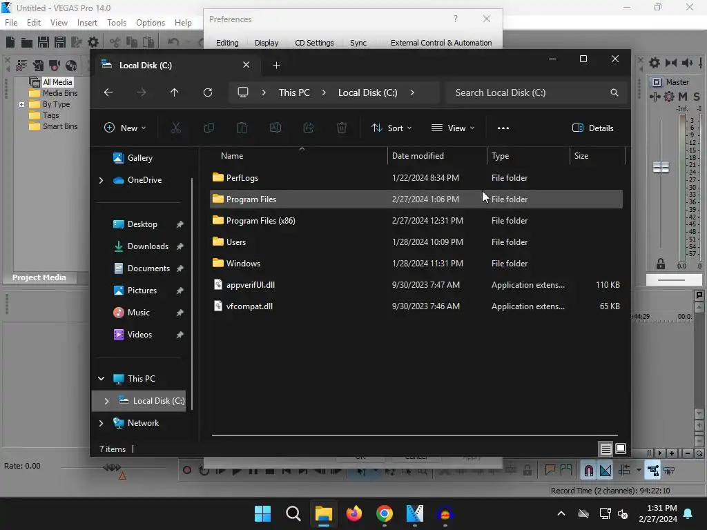This screenshot has width=707, height=530.
Task: Close the Local Disk (C:) tab
Action: (246, 65)
